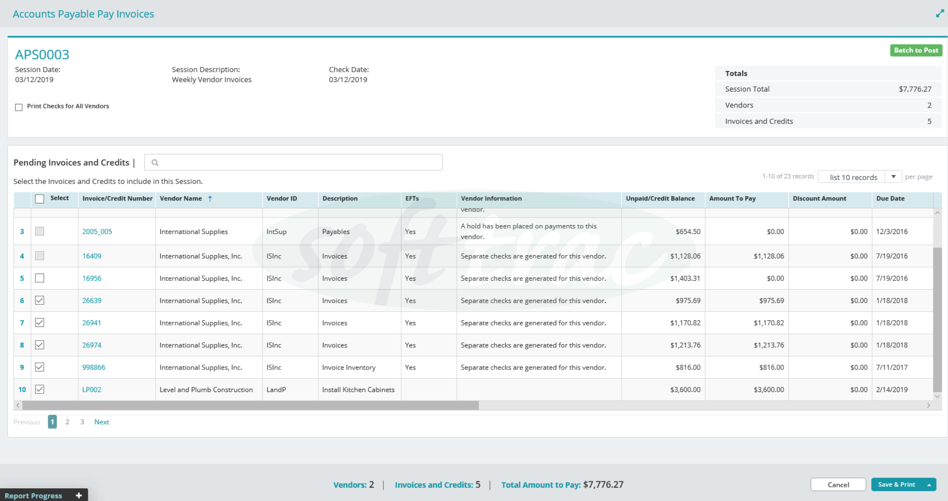Sort by Vendor Information column header
The height and width of the screenshot is (501, 948).
[491, 199]
